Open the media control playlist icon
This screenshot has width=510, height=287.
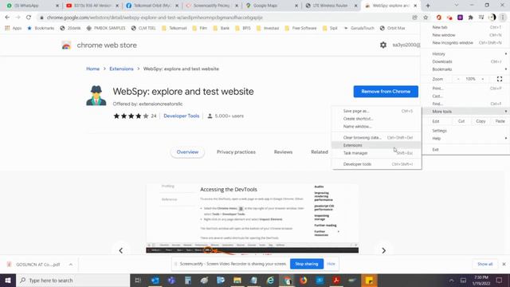pyautogui.click(x=481, y=18)
